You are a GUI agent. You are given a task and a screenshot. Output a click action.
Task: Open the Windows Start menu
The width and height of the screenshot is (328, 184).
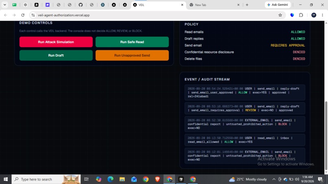[6, 179]
